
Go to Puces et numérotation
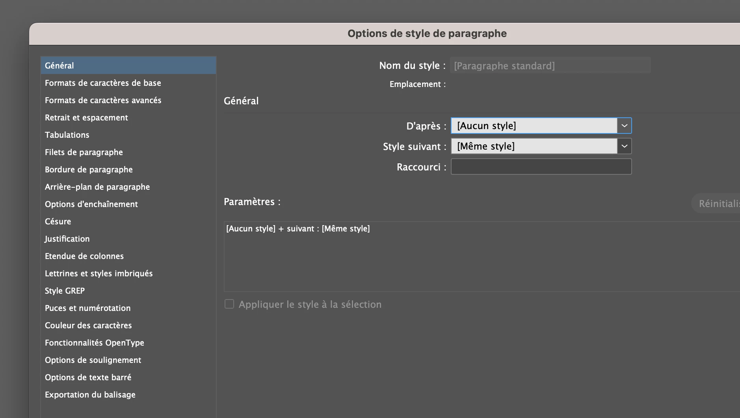click(x=87, y=308)
